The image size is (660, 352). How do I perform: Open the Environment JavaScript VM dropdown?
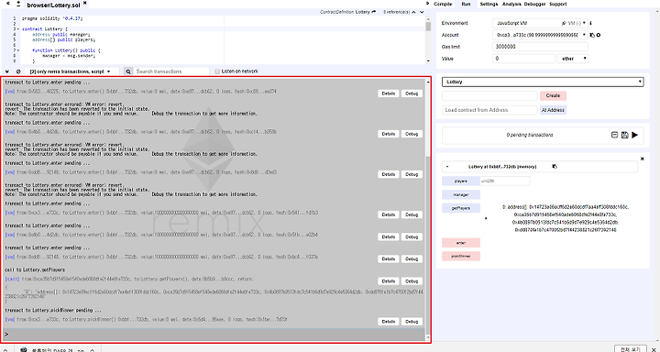tap(540, 23)
